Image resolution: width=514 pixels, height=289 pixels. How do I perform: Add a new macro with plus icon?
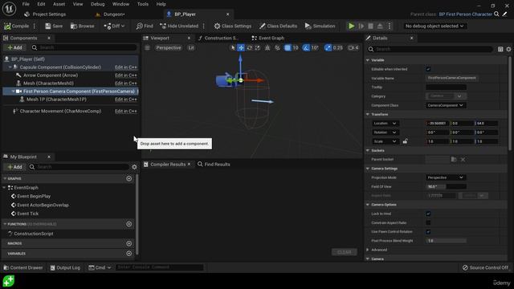[x=128, y=243]
